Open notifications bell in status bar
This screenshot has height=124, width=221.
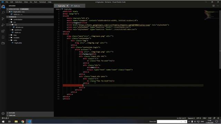coord(218,118)
